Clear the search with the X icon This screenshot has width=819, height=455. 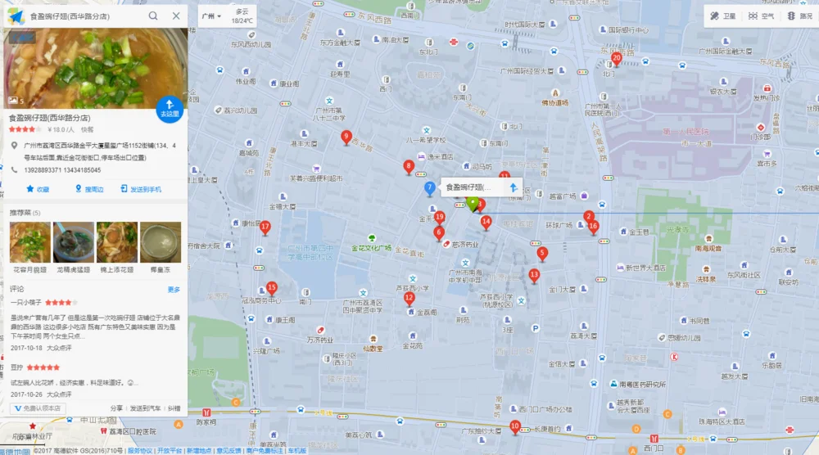pos(176,16)
